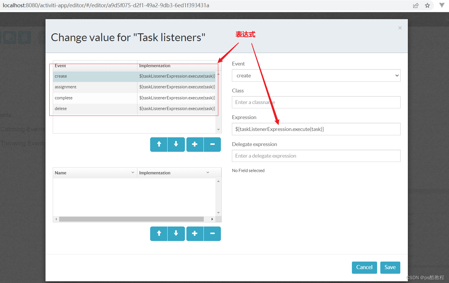Click the Cancel button

364,267
